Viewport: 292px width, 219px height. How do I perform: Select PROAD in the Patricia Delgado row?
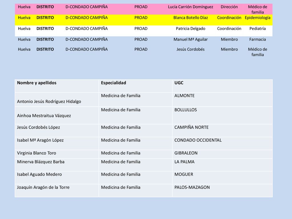[x=141, y=29]
